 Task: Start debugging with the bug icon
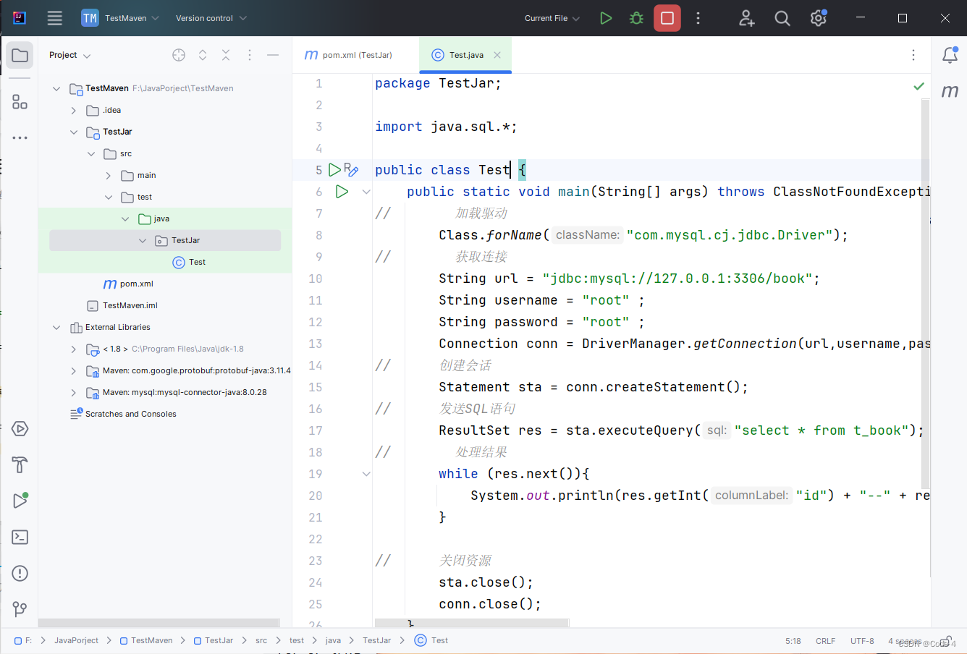[637, 18]
